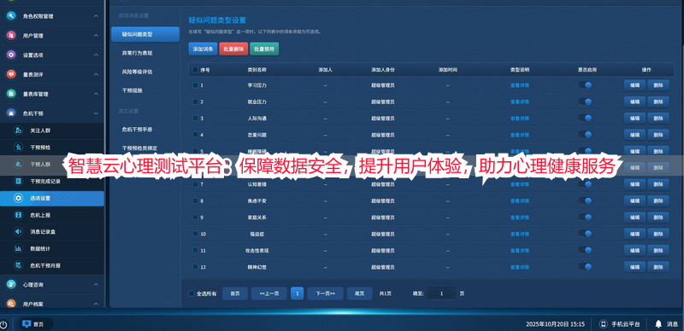Click the 首页 home icon in bottom bar
The height and width of the screenshot is (331, 684).
coord(27,324)
